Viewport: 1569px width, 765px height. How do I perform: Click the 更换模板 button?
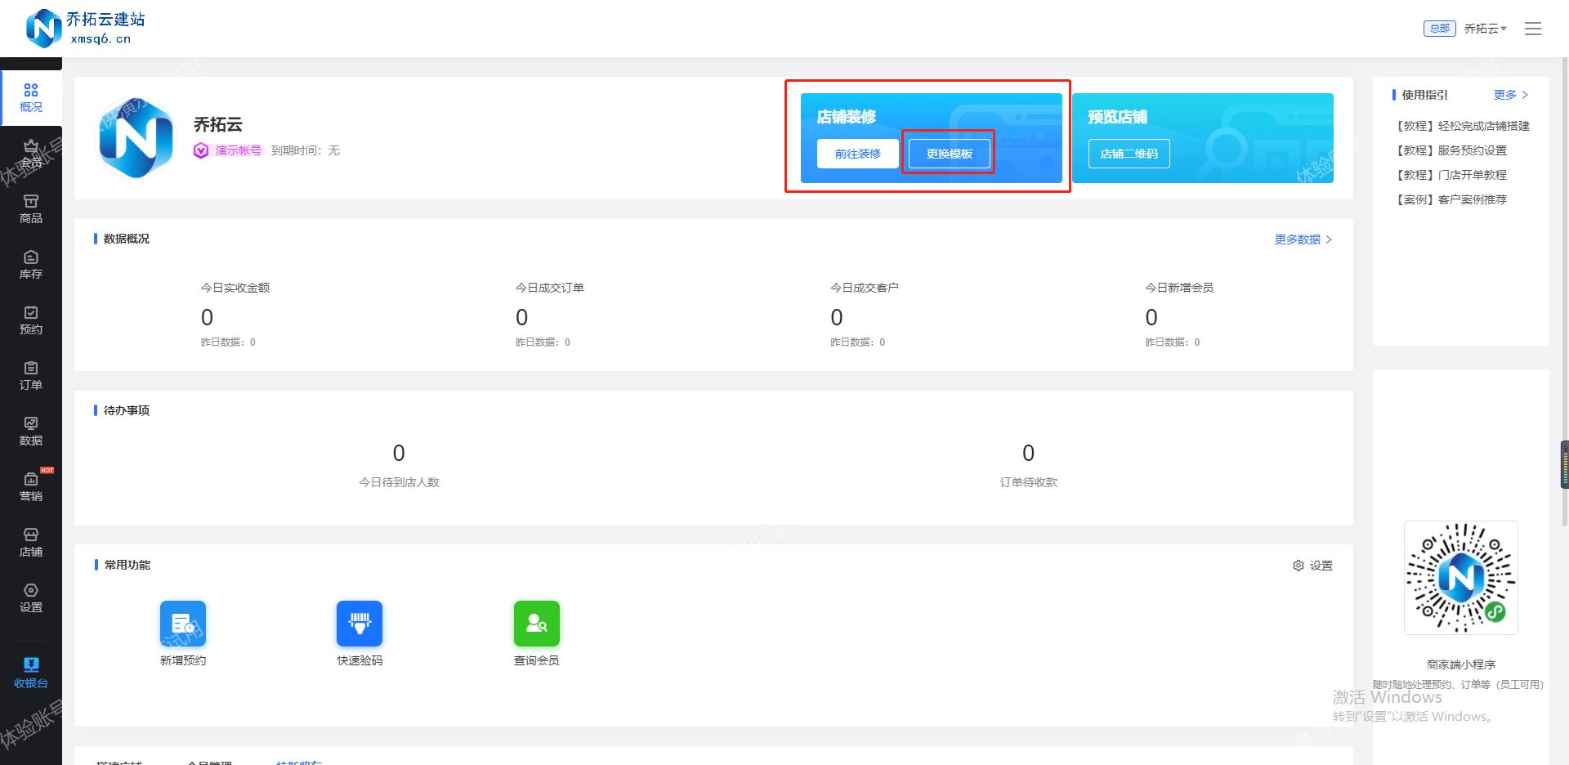click(x=949, y=154)
